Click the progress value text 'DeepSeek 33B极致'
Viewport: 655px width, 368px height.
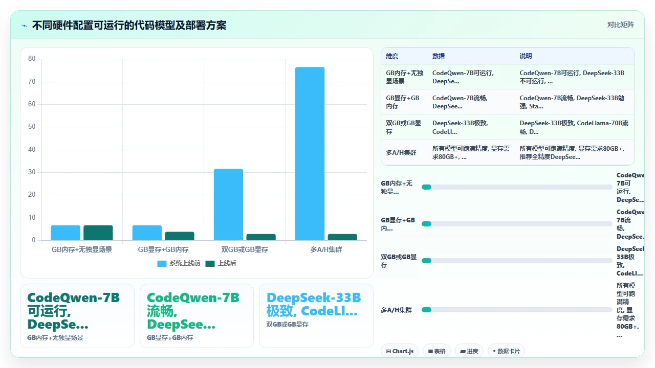click(x=630, y=261)
